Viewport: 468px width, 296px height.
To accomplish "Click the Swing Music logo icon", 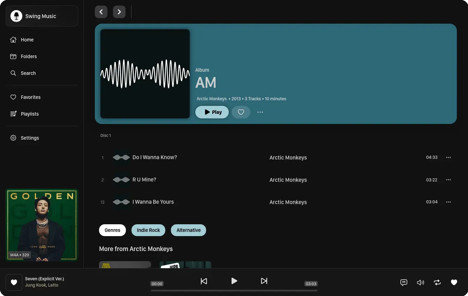I will click(16, 16).
